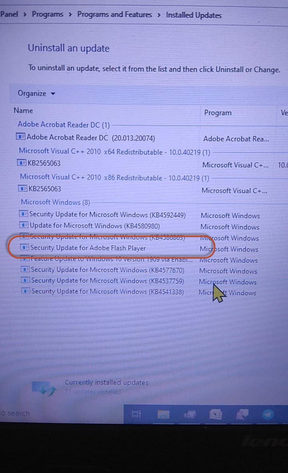
Task: Select the Adobe Acrobat Reader DC update icon
Action: pyautogui.click(x=20, y=137)
